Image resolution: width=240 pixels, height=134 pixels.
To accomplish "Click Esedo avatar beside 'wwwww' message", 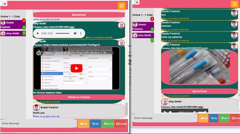I will coord(234,24).
